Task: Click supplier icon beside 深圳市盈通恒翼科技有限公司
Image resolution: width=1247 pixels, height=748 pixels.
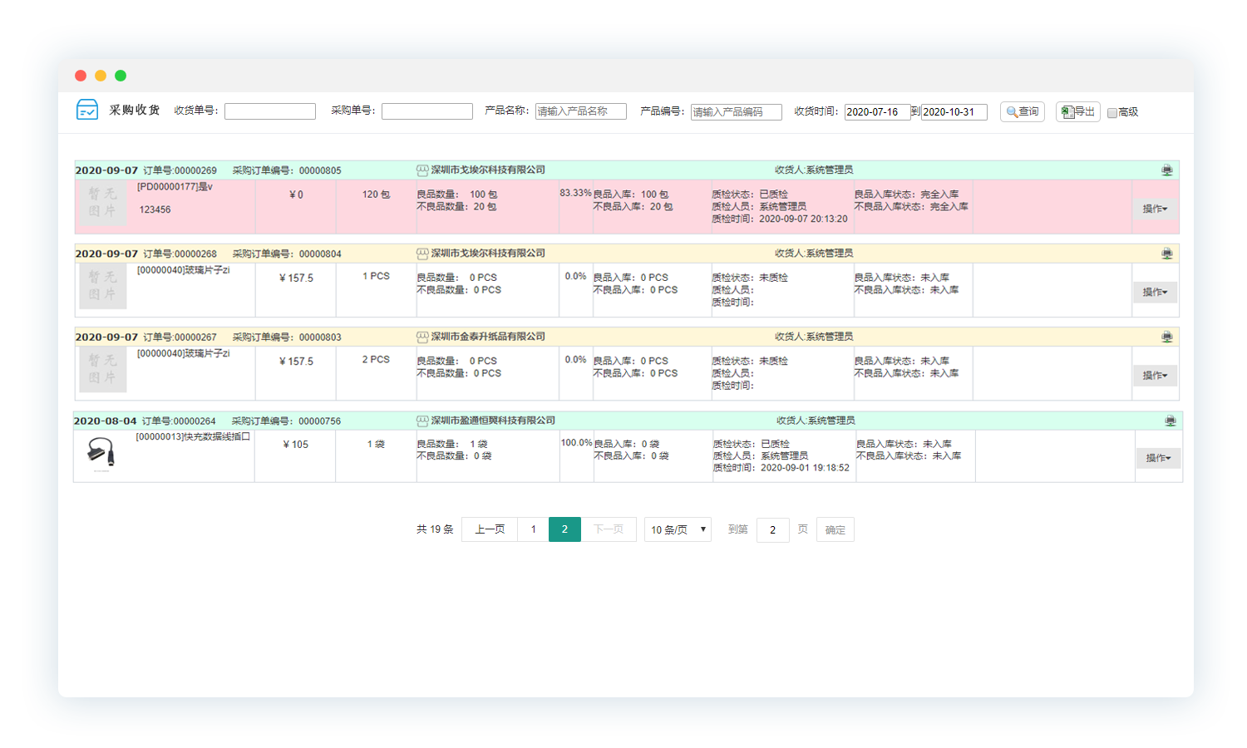Action: pos(422,421)
